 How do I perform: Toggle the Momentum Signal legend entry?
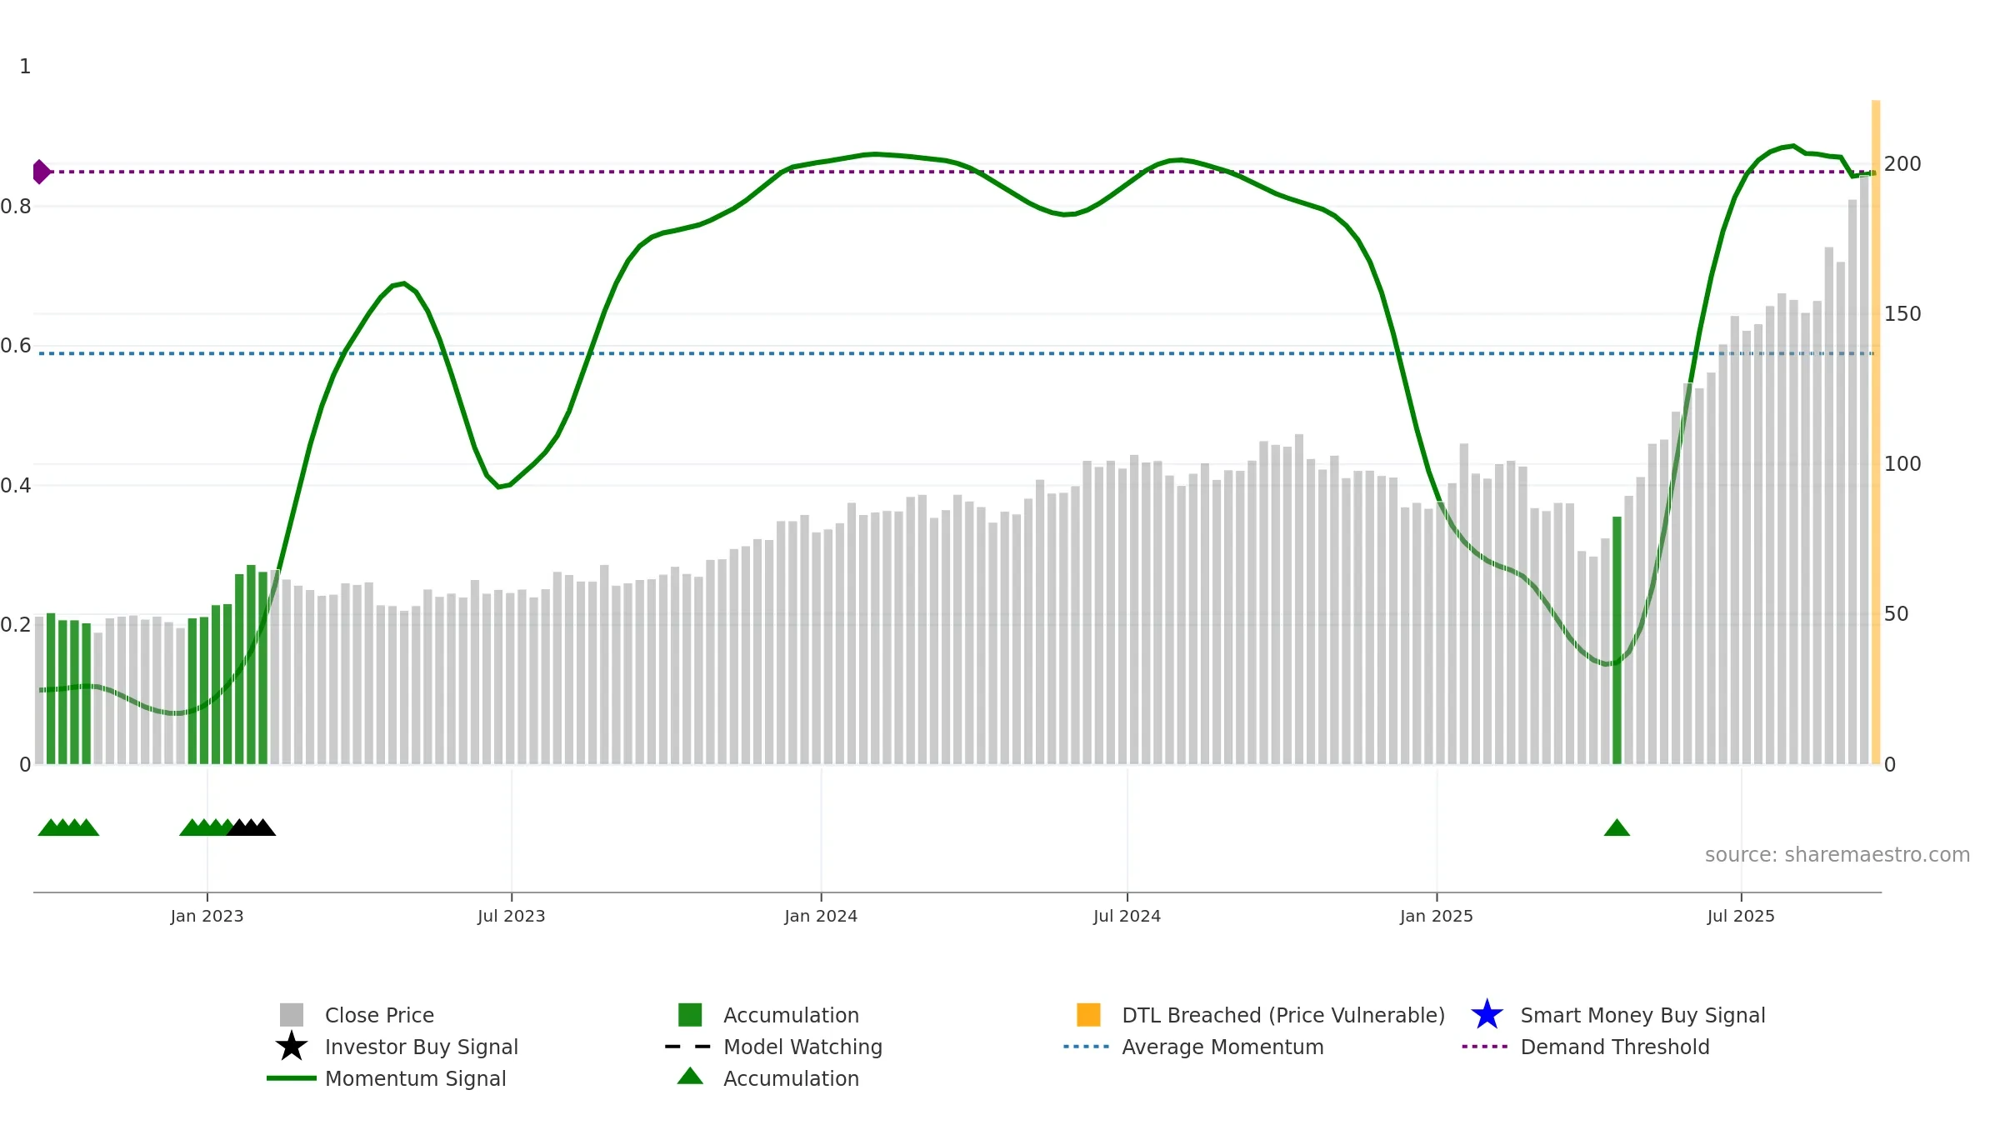(387, 1078)
